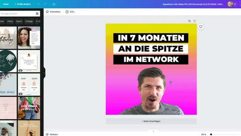
Task: Advance category chips with right chevron
Action: point(40,21)
